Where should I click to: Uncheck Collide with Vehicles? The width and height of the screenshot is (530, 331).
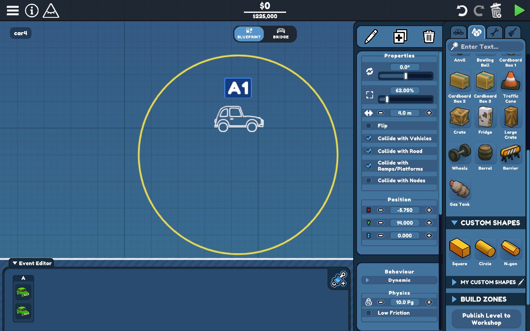coord(369,139)
